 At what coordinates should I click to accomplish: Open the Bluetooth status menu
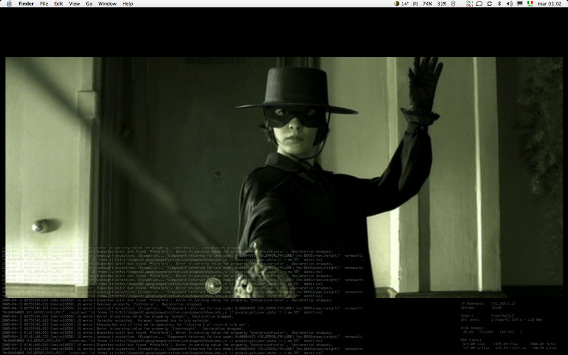coord(499,4)
